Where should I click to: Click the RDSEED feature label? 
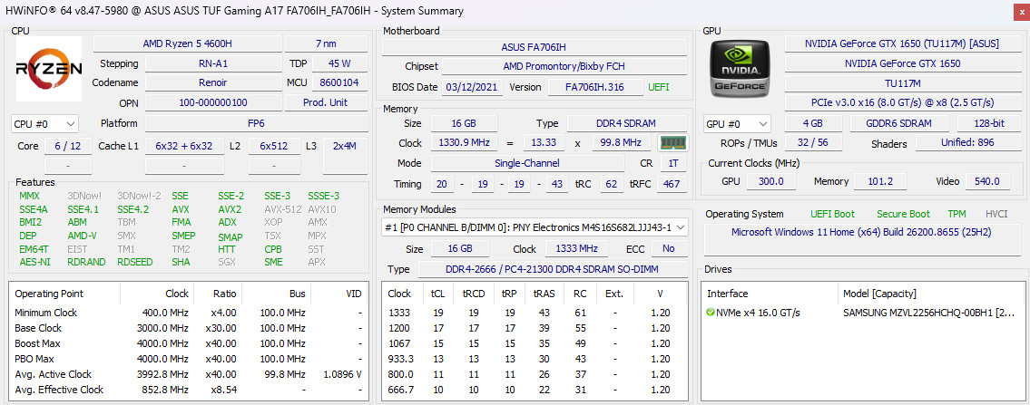[x=135, y=262]
